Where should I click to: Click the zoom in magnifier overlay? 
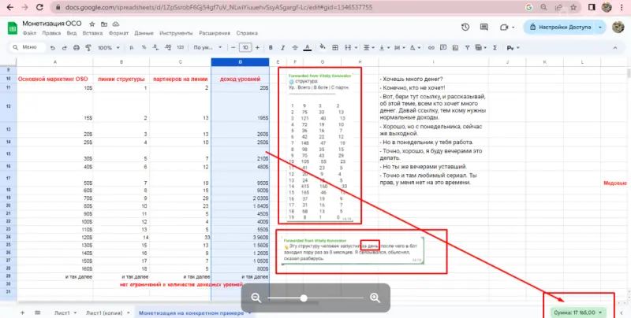click(375, 298)
